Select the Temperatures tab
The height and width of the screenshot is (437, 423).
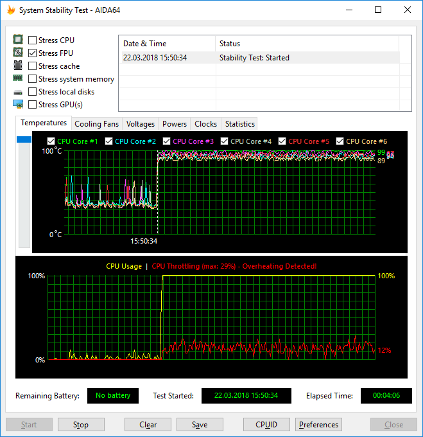[44, 123]
